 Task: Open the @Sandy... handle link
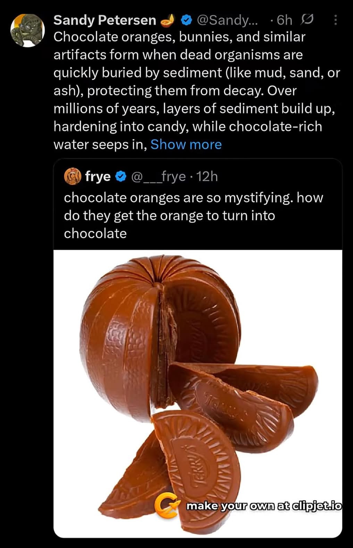[227, 20]
